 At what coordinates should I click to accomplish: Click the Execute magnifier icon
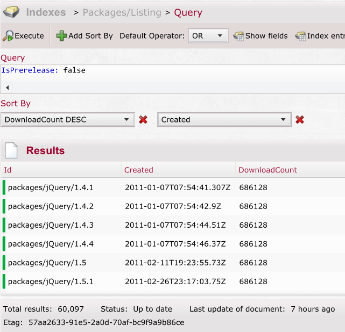[8, 36]
